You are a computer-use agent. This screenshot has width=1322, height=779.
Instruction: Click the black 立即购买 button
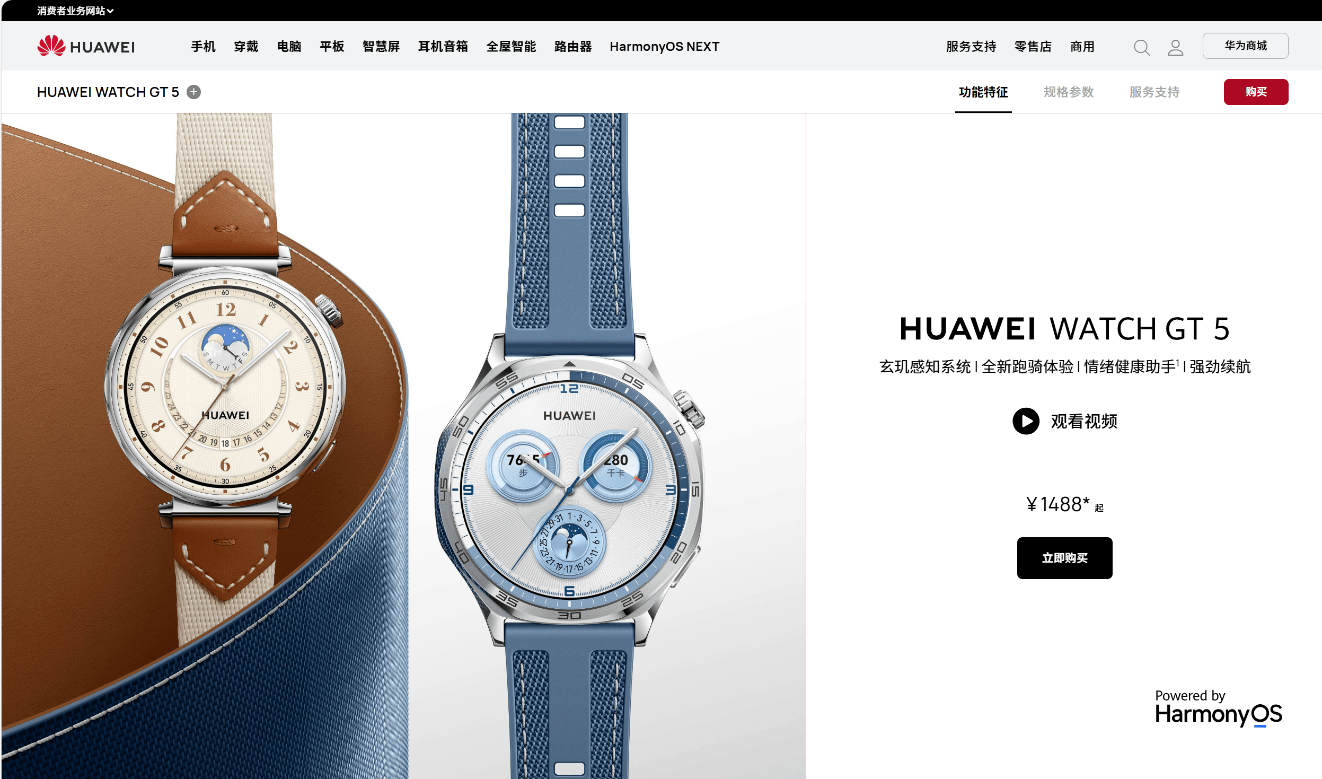pos(1064,558)
